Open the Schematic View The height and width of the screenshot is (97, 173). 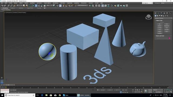(108, 6)
